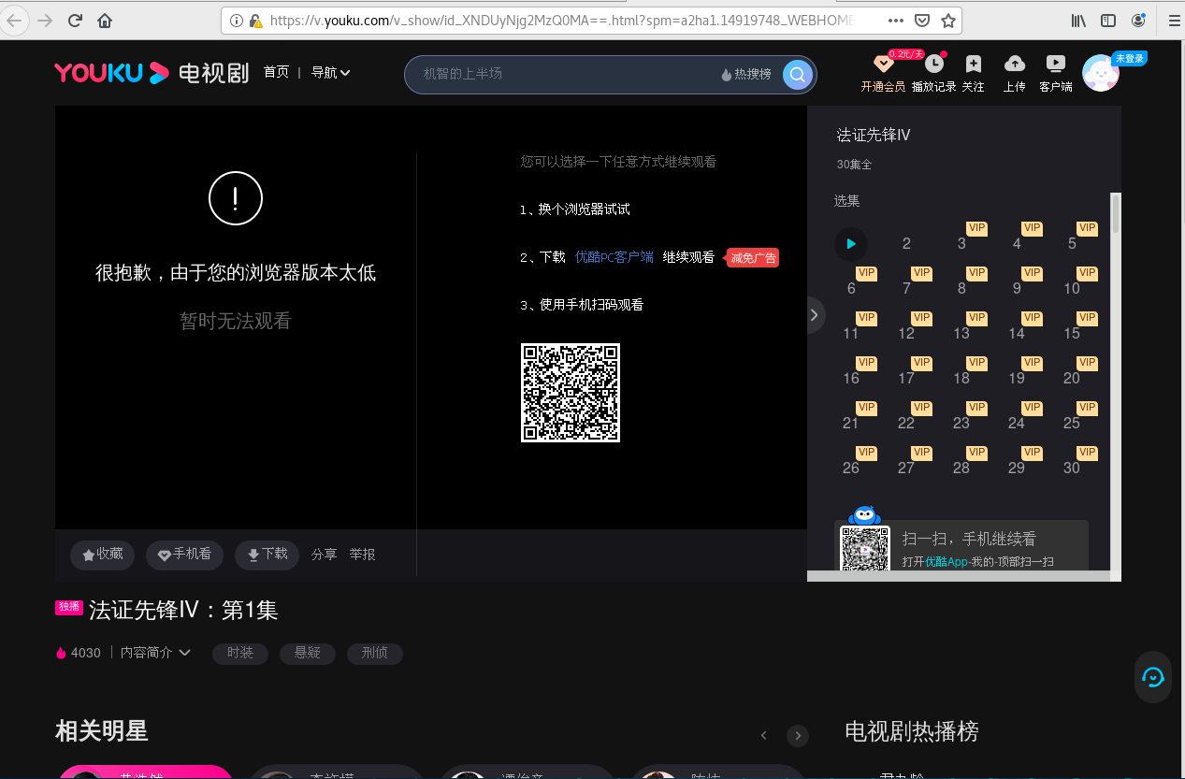Click the search magnifier button

[x=797, y=75]
